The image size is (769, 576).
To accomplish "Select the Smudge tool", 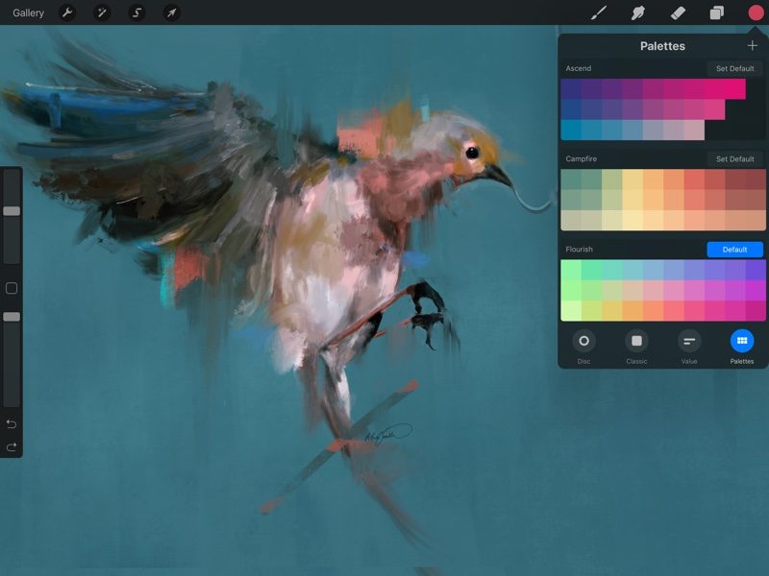I will coord(637,12).
